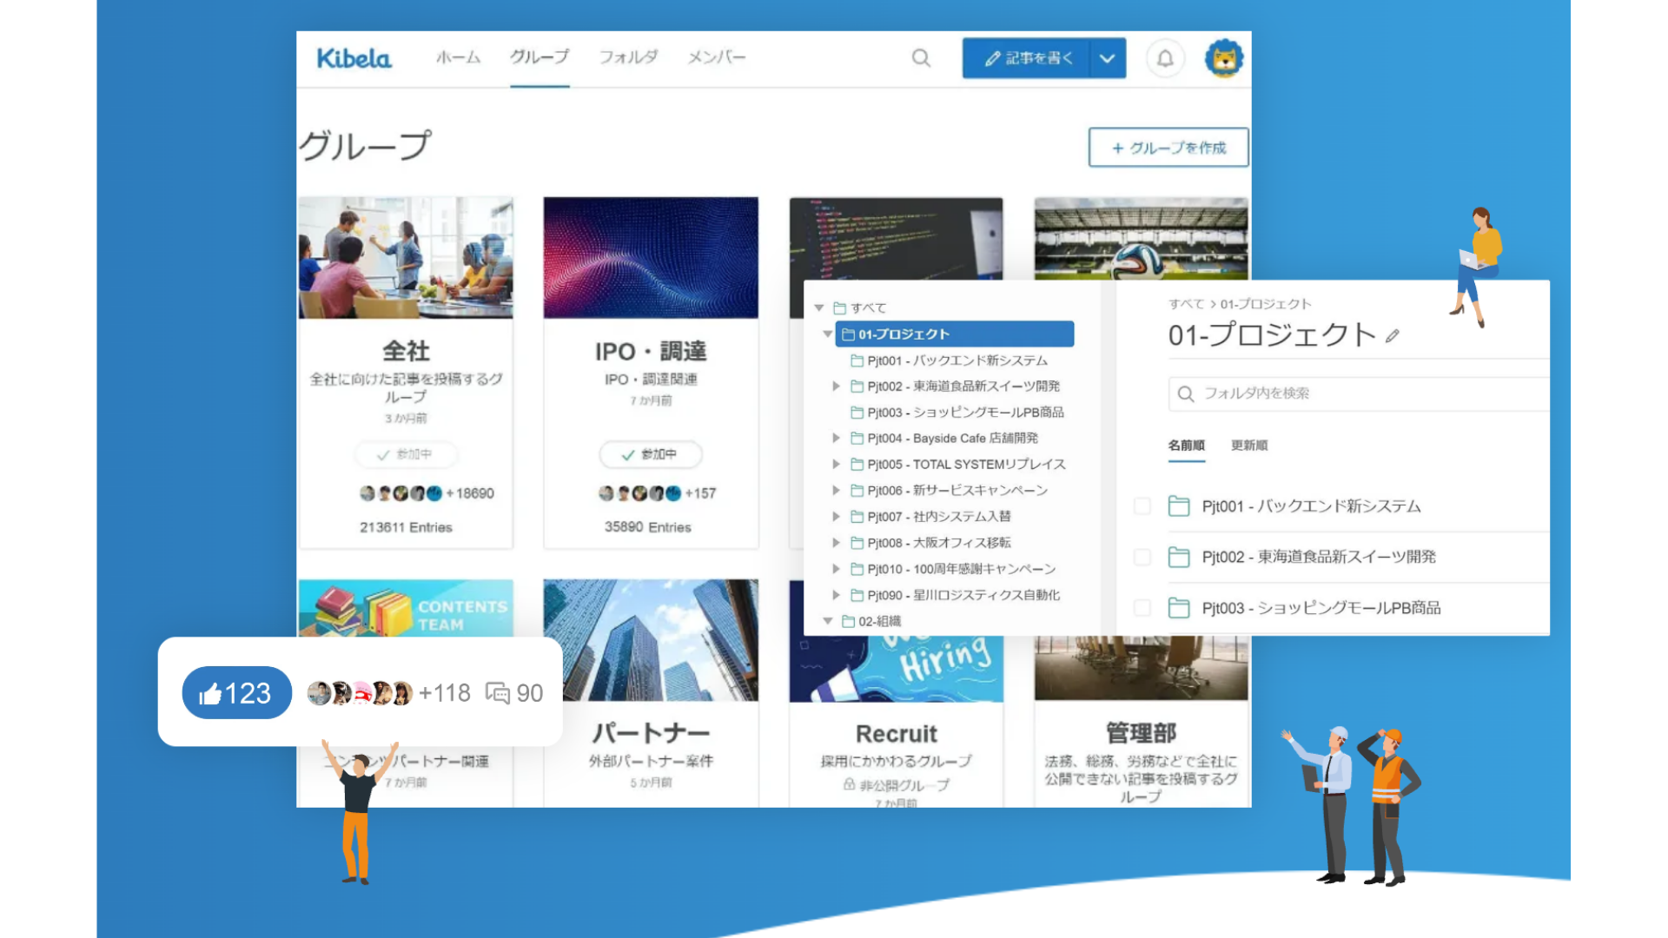Click the folder icon beside Pjt001 - バックエンド新システム
1668x938 pixels.
[x=1179, y=505]
